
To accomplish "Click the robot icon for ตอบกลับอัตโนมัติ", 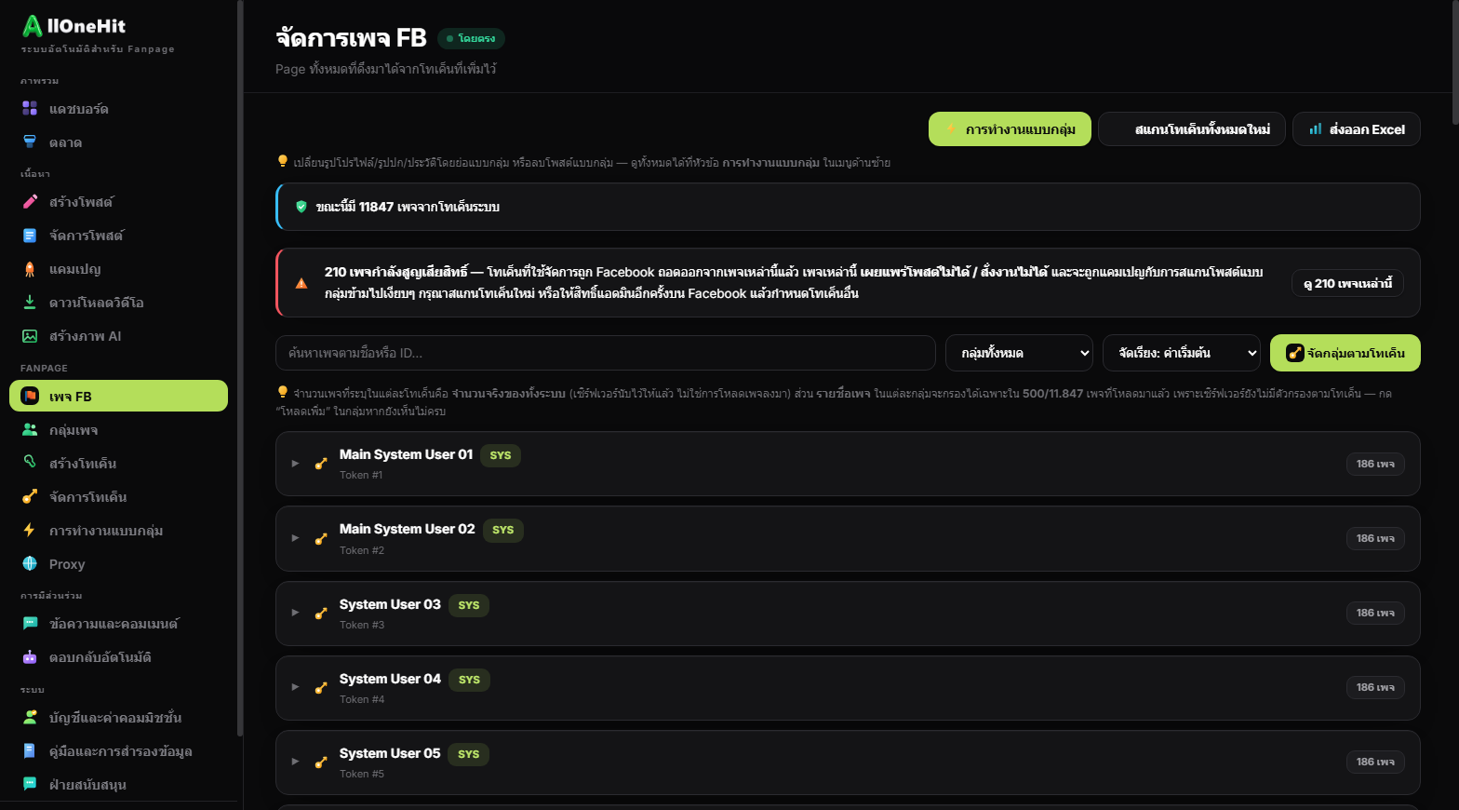I will pos(30,657).
